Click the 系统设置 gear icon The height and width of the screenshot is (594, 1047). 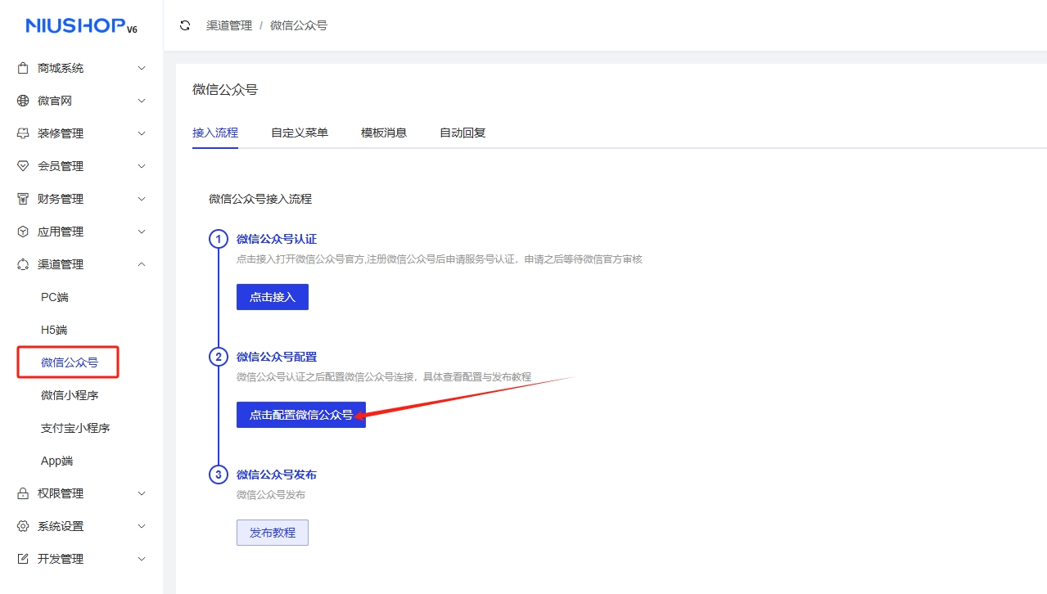click(x=23, y=526)
